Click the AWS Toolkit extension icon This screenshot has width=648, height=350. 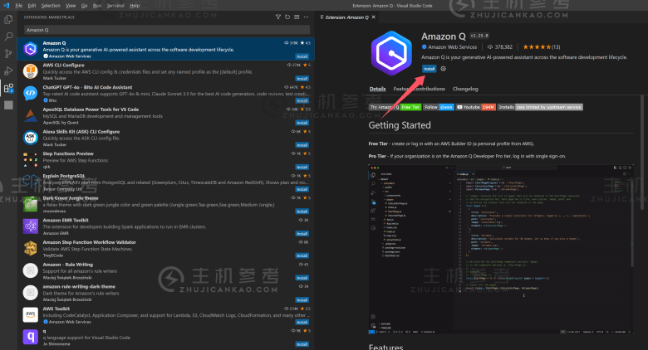click(31, 315)
